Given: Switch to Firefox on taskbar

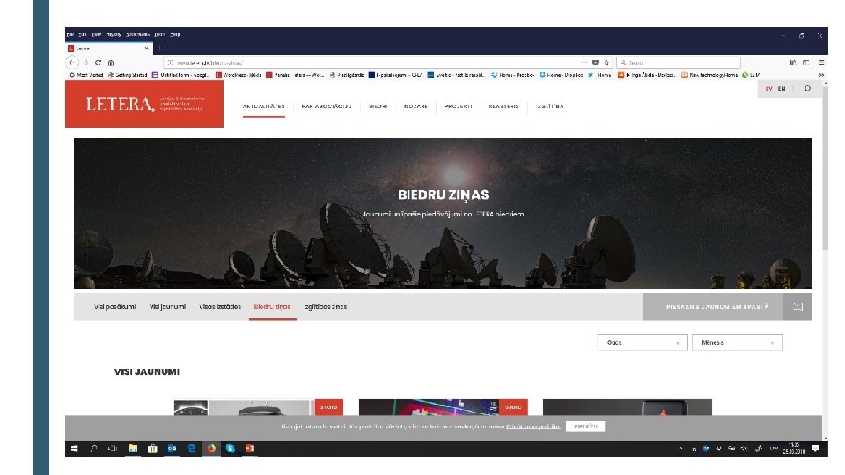Looking at the screenshot, I should pos(211,448).
